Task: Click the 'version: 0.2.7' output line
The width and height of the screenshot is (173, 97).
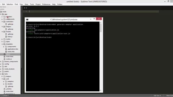Action: pos(32,26)
